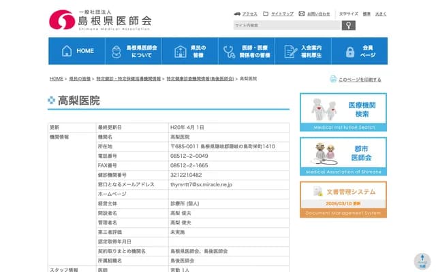Set text size to 大きく
The image size is (436, 272).
[x=381, y=14]
